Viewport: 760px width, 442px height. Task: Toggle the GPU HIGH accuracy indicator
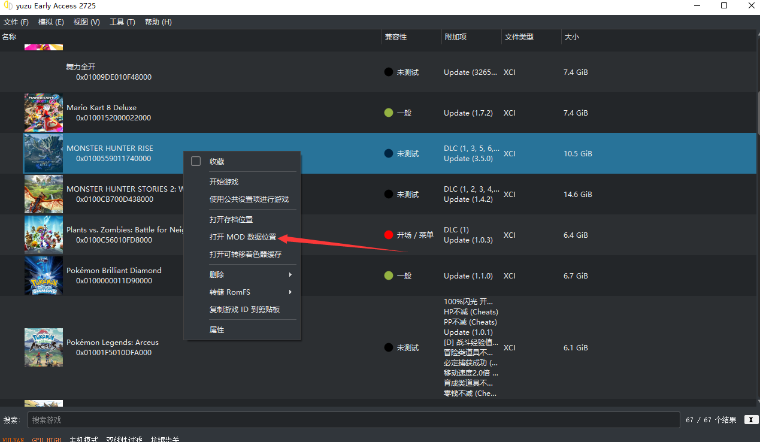47,439
